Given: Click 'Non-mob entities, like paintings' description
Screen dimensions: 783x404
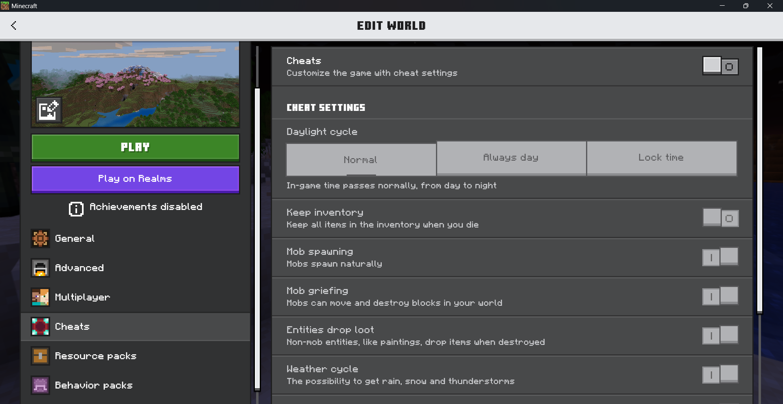Looking at the screenshot, I should point(416,342).
